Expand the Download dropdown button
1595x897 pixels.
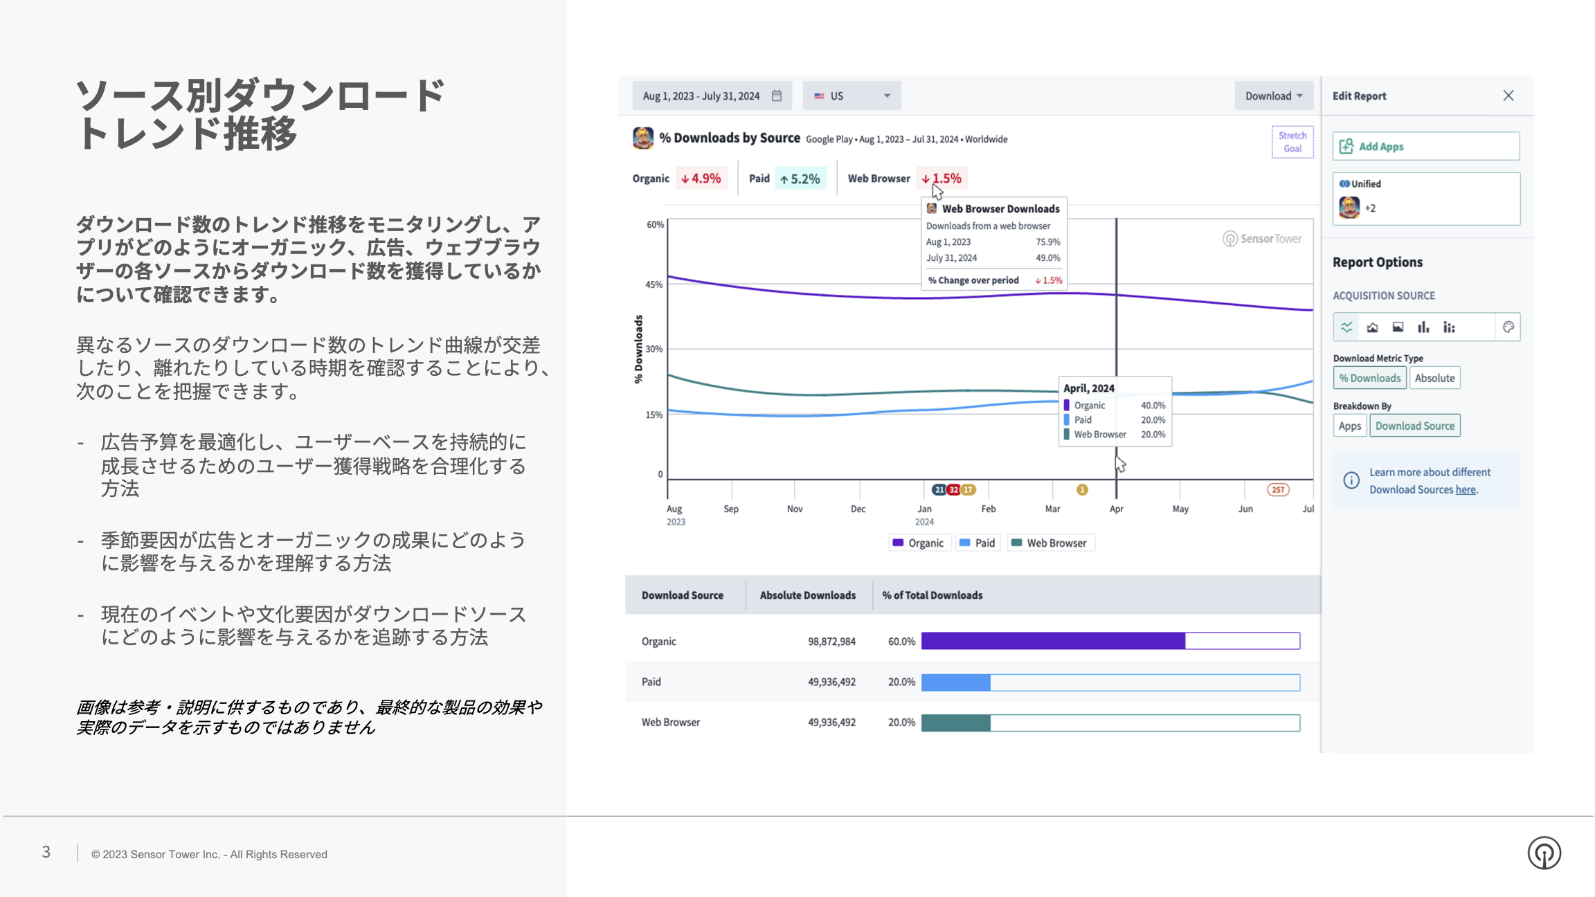tap(1273, 96)
